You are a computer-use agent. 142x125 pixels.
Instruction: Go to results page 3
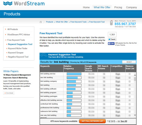click(111, 121)
